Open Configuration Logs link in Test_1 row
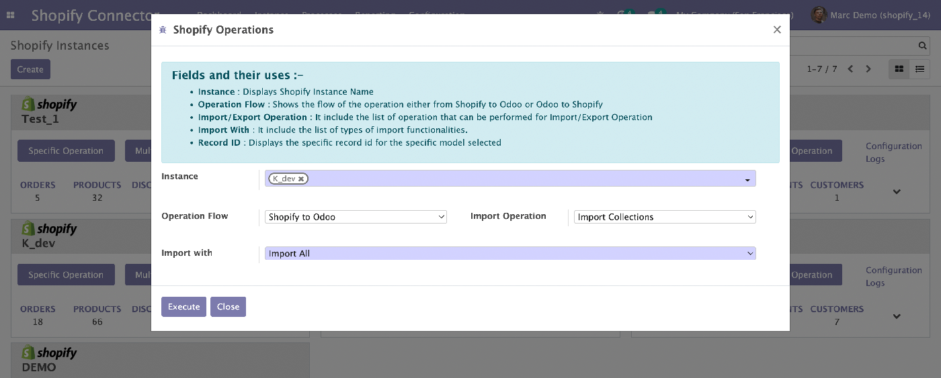 (893, 152)
